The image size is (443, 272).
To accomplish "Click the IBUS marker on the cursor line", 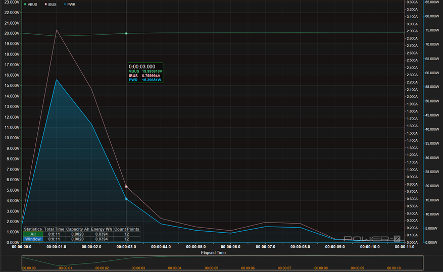I will coord(126,187).
